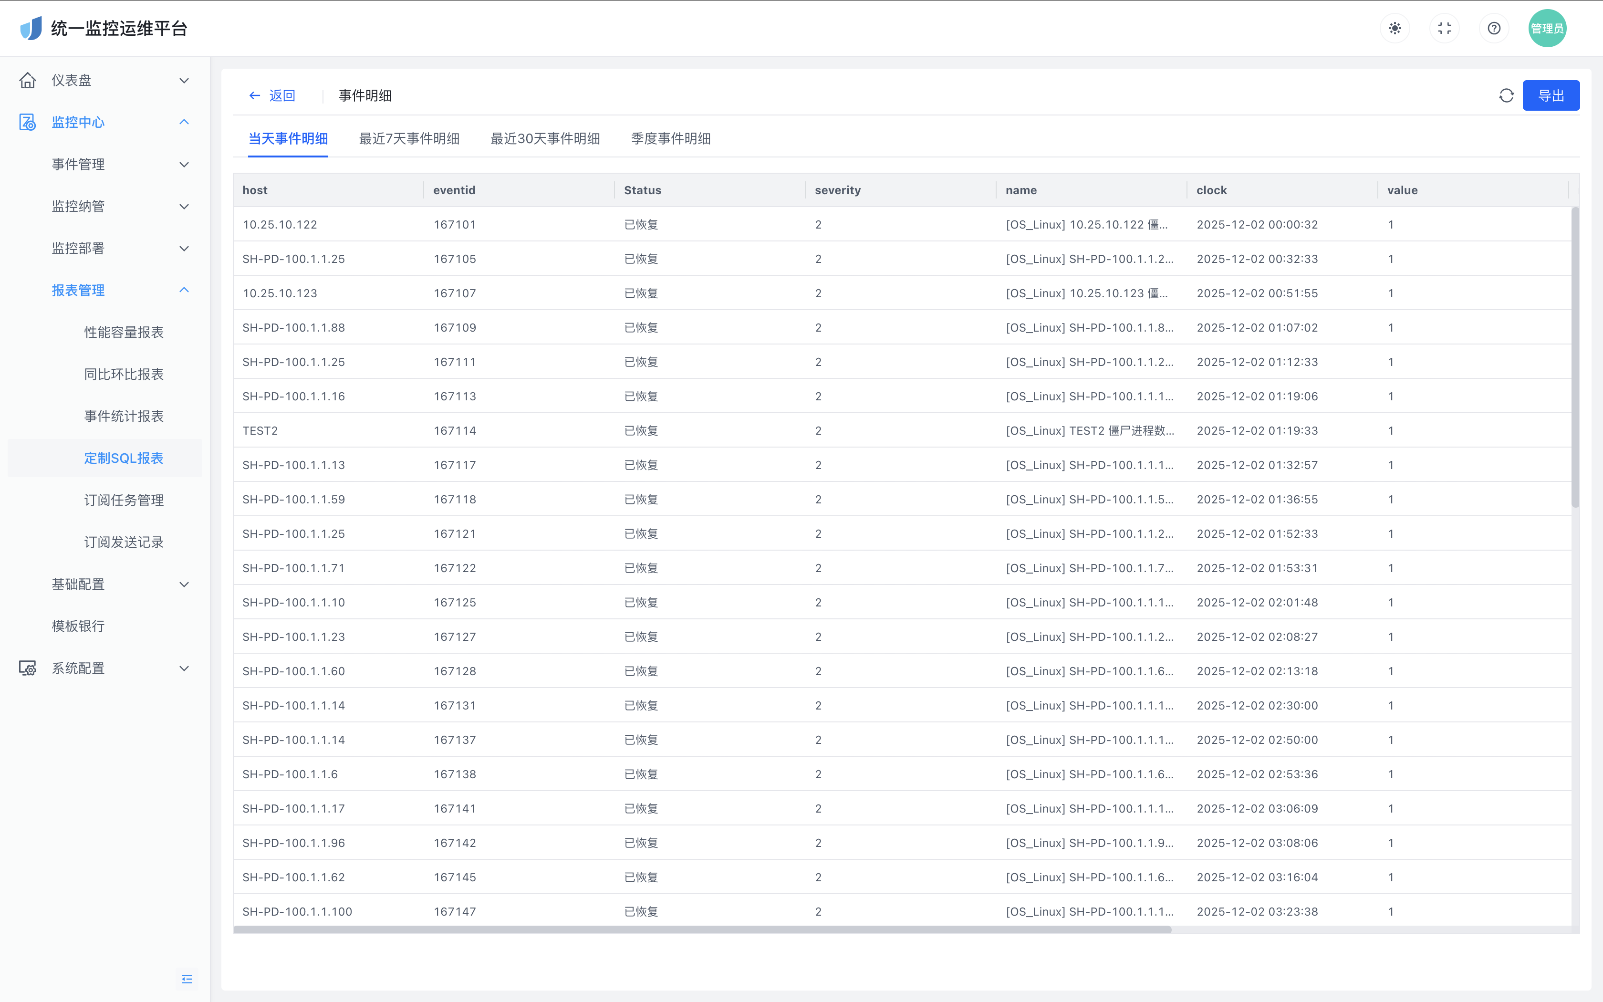
Task: Switch to 季度事件明细 tab
Action: click(670, 138)
